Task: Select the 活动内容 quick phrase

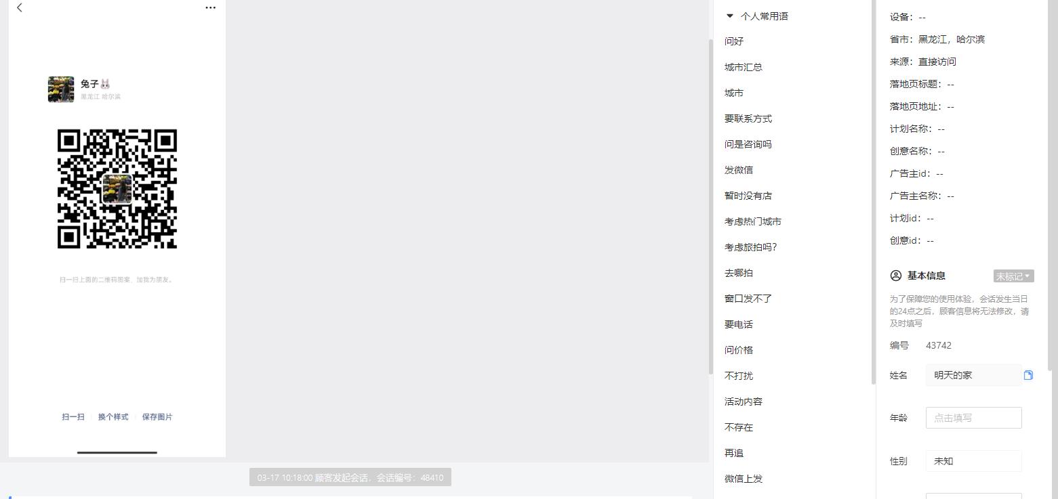Action: click(x=744, y=402)
